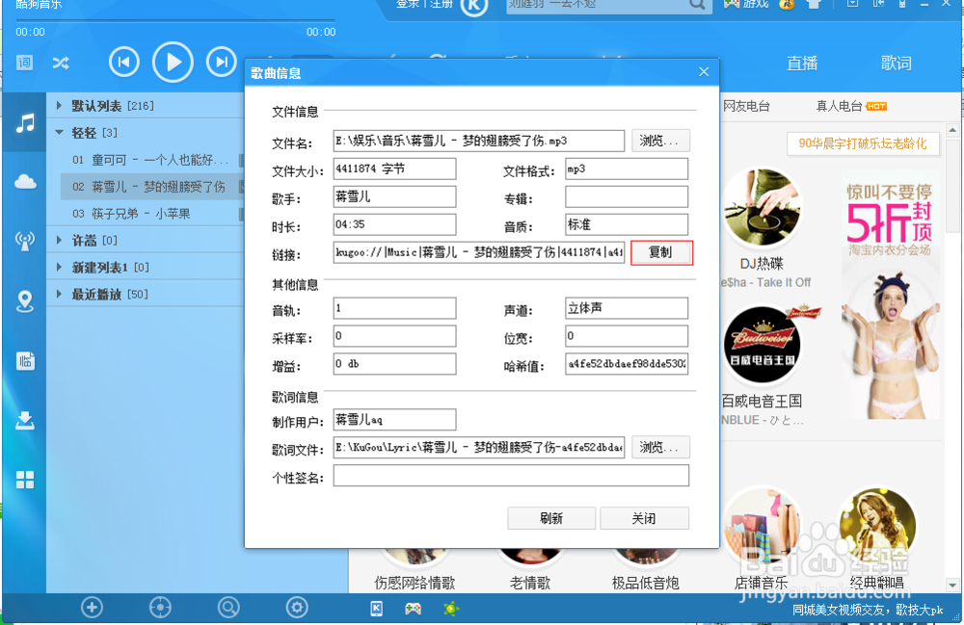This screenshot has height=625, width=964.
Task: Open settings gear in bottom bar
Action: pyautogui.click(x=297, y=608)
